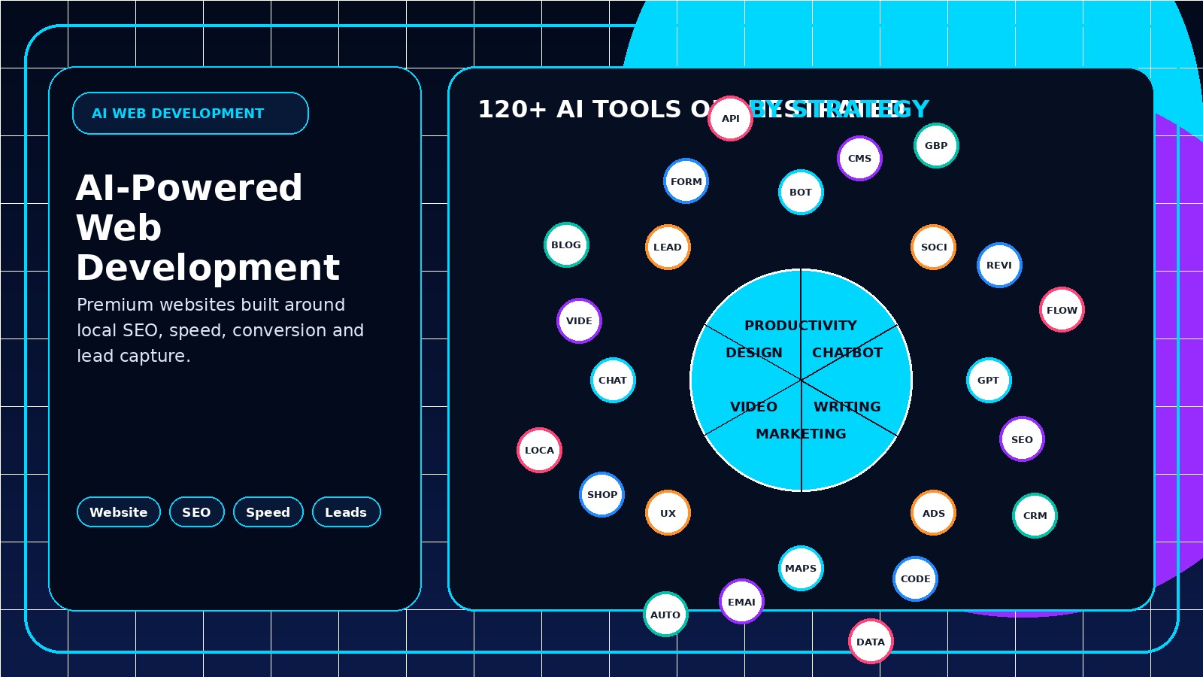Click the VIDEO wheel segment label
Viewport: 1203px width, 677px height.
point(754,407)
